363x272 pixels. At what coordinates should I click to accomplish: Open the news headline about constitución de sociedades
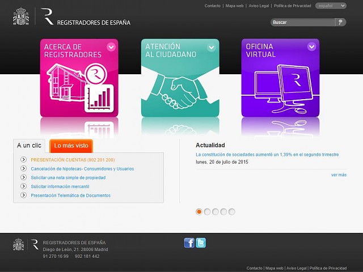click(x=267, y=155)
